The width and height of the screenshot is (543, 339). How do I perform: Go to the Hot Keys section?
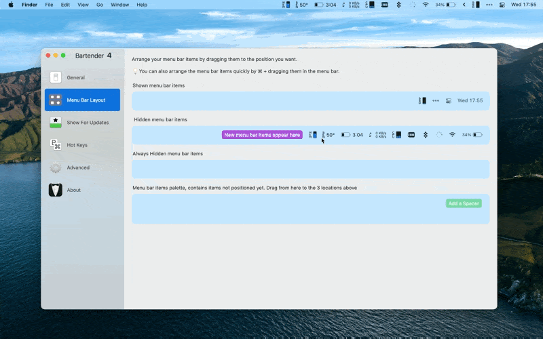[x=82, y=145]
